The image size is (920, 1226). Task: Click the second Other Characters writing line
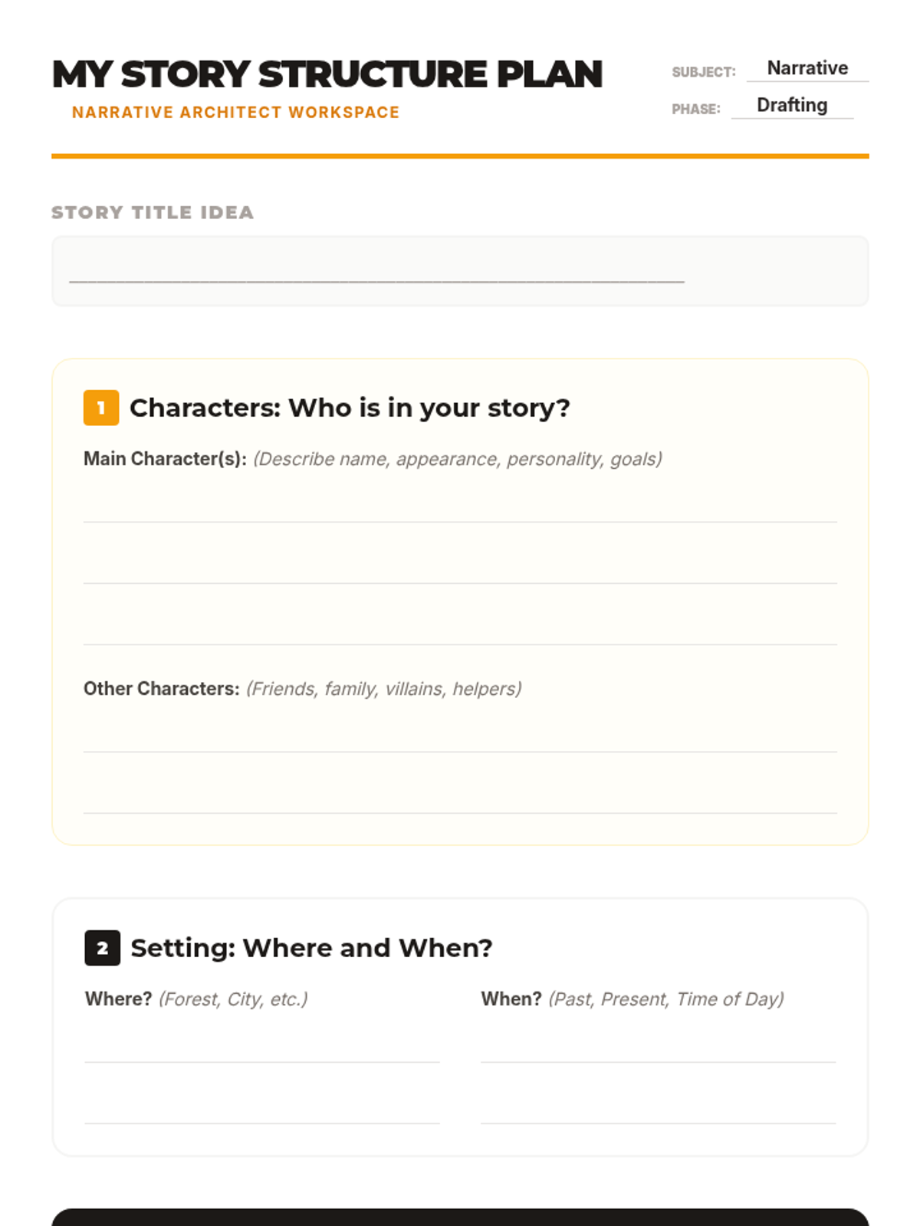pyautogui.click(x=460, y=798)
